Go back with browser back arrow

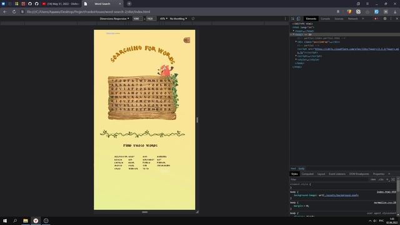click(5, 12)
